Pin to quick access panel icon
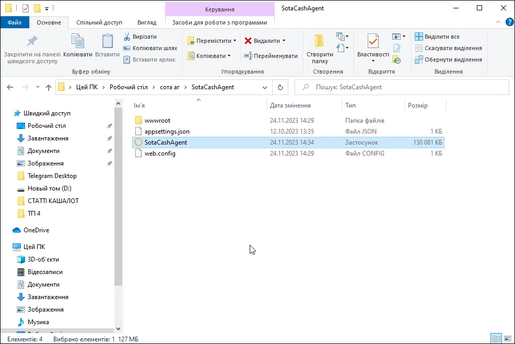 (32, 41)
